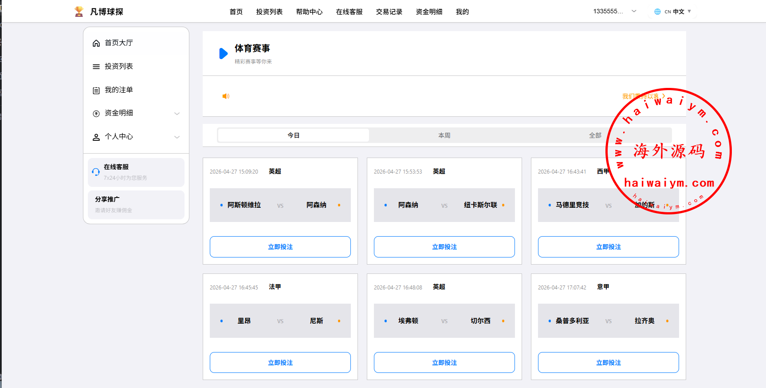Click the investment list hamburger icon
This screenshot has width=766, height=388.
click(x=96, y=67)
